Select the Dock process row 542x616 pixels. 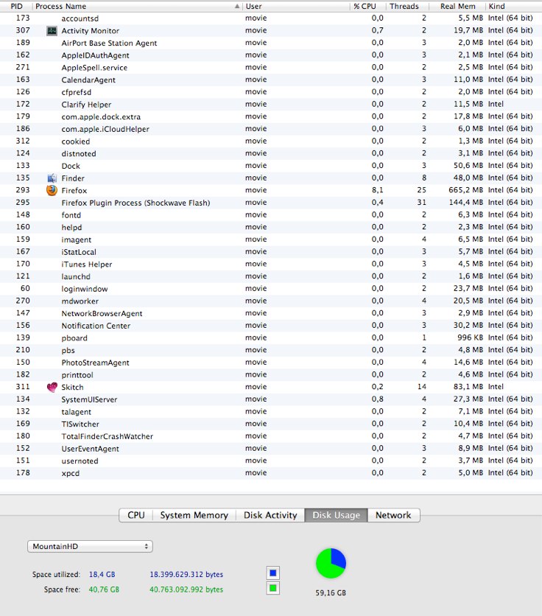coord(271,166)
